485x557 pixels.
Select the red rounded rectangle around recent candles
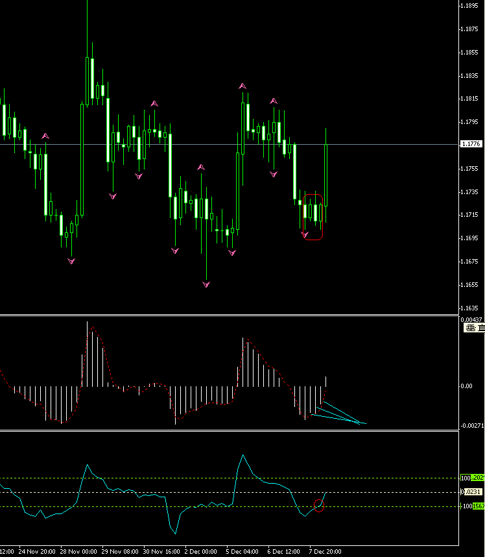[x=313, y=217]
